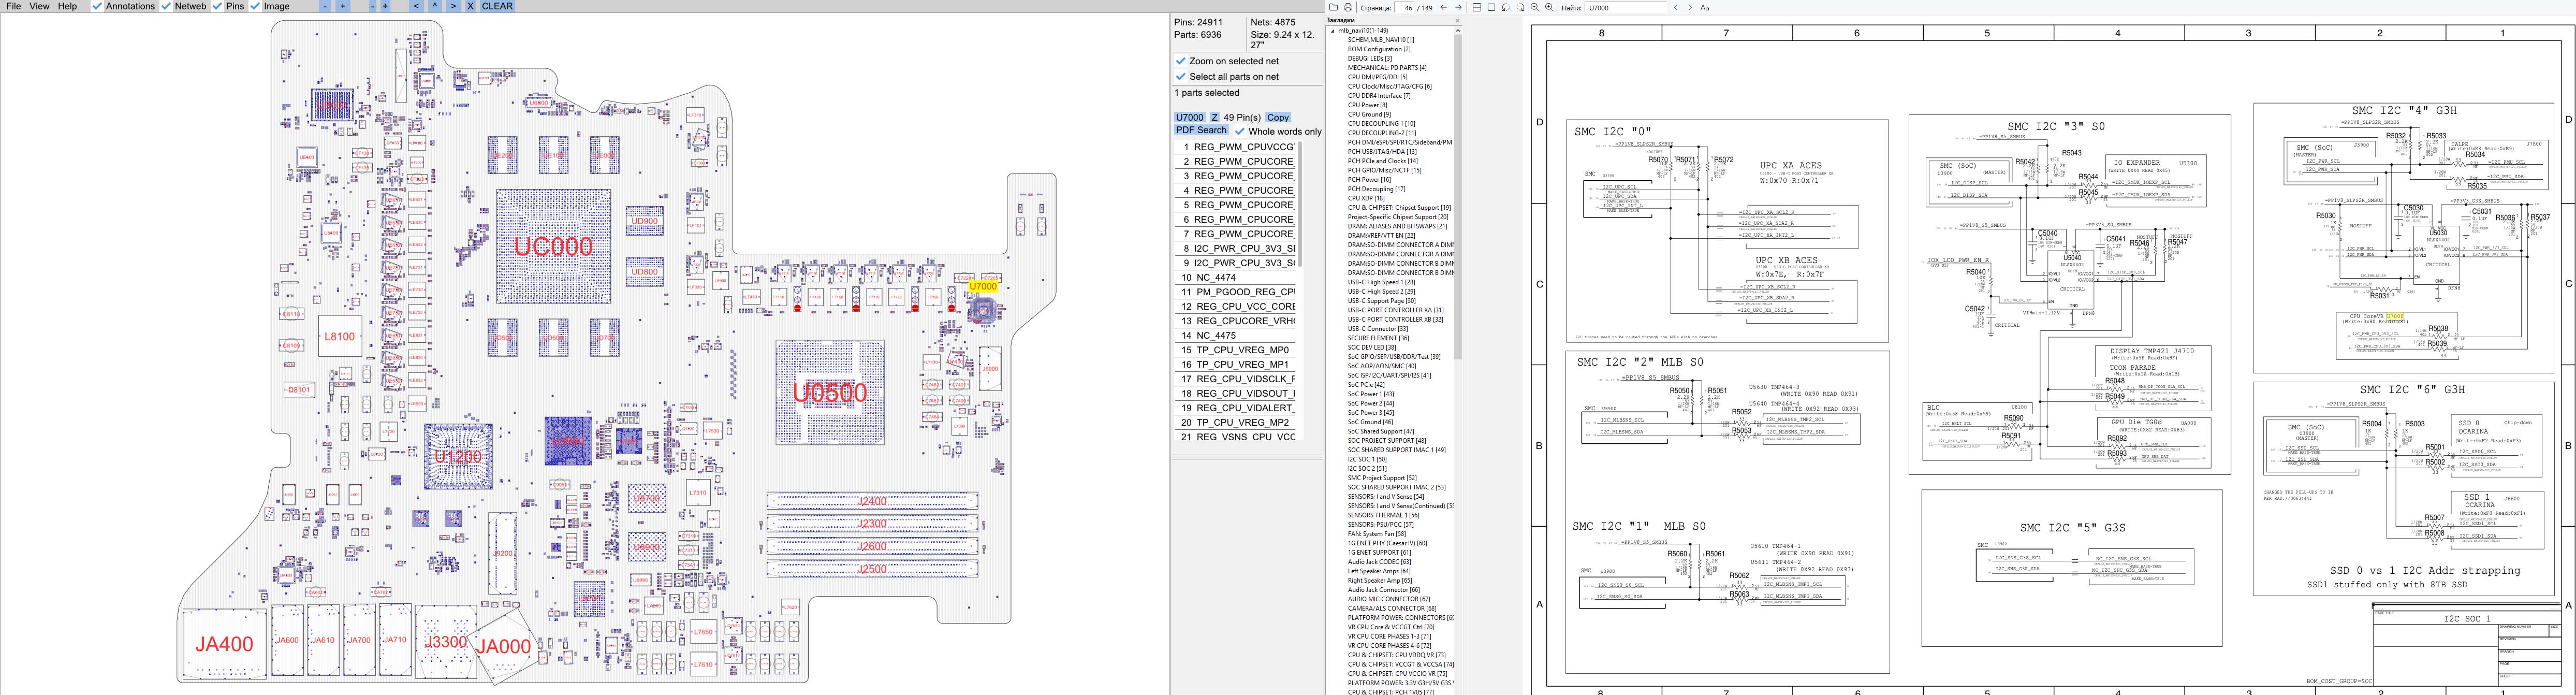Toggle the Image checkbox
Screen dimensions: 2576x695
tap(255, 6)
